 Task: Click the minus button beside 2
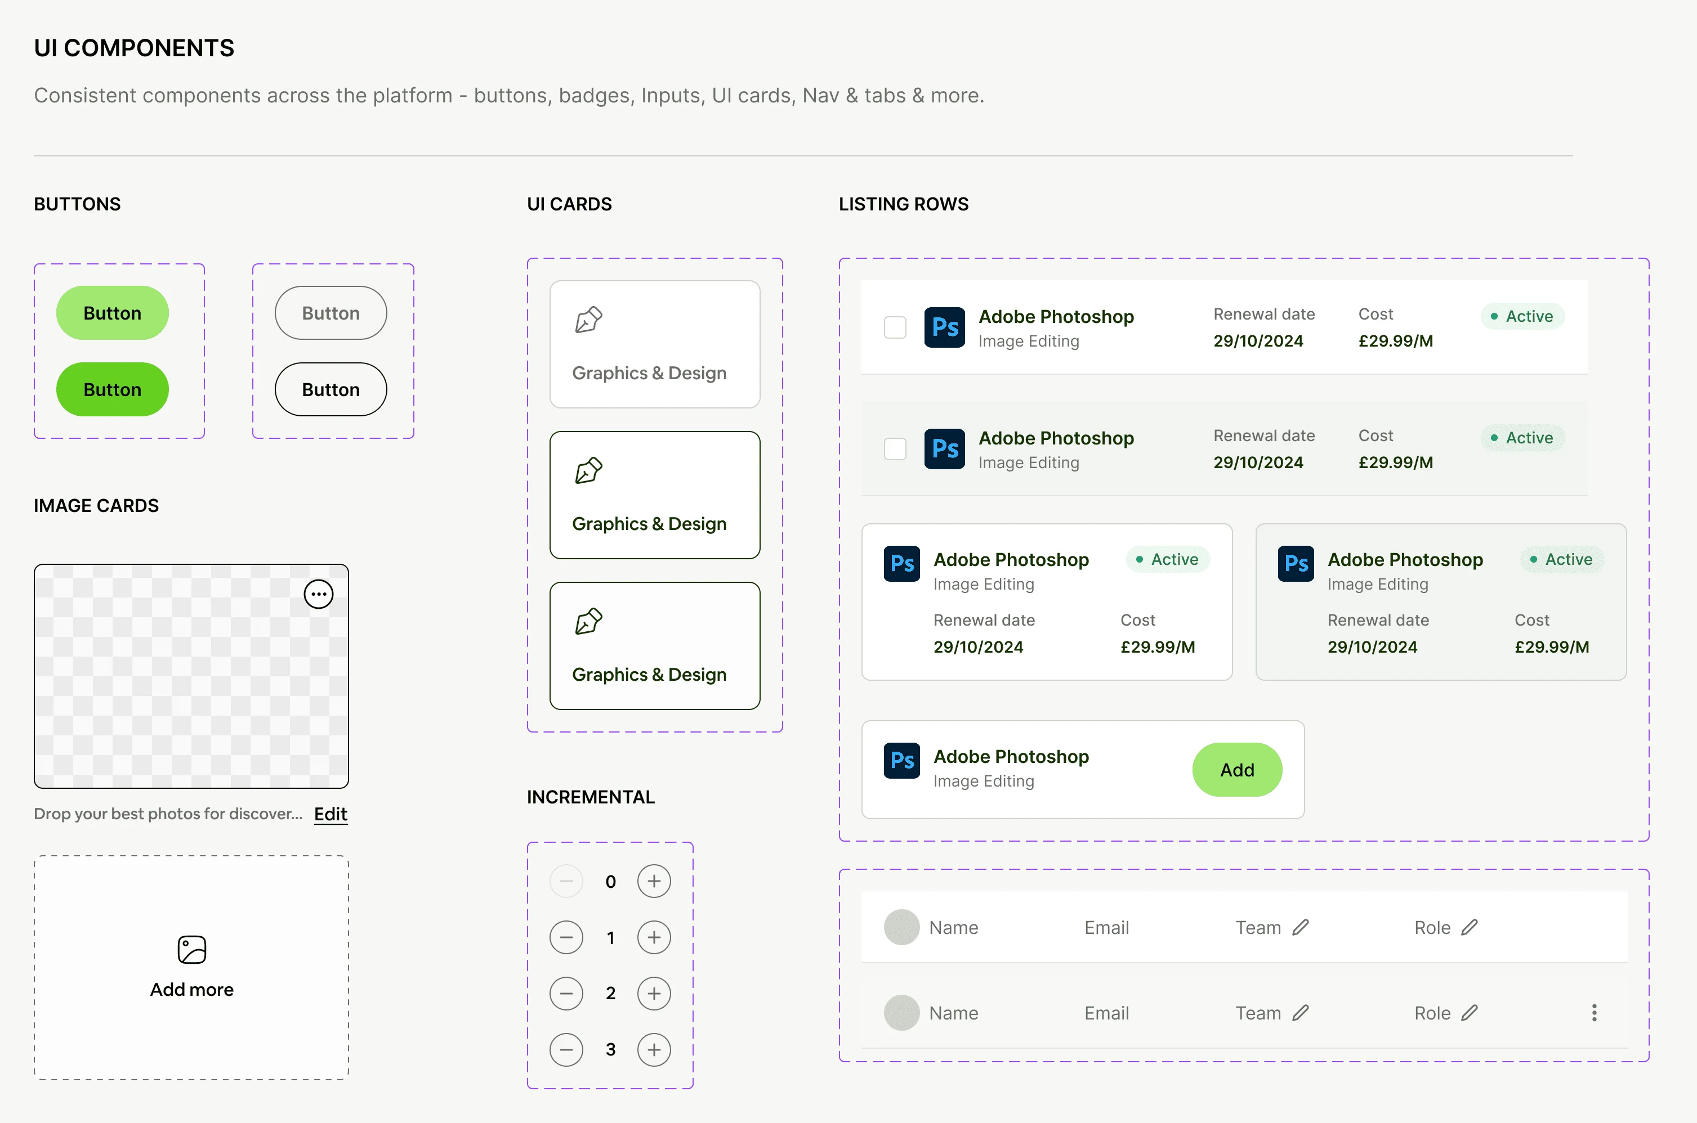[x=566, y=994]
